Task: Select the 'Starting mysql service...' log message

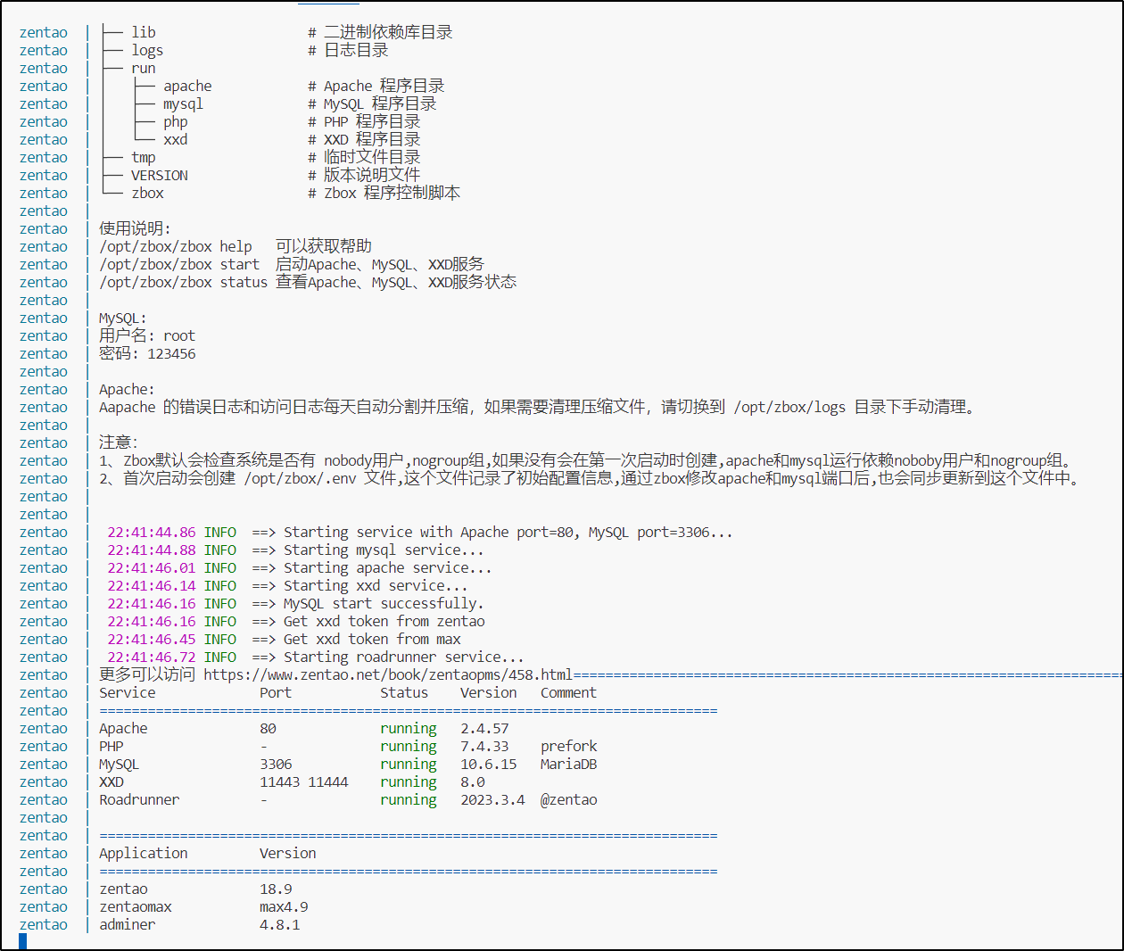Action: click(384, 550)
